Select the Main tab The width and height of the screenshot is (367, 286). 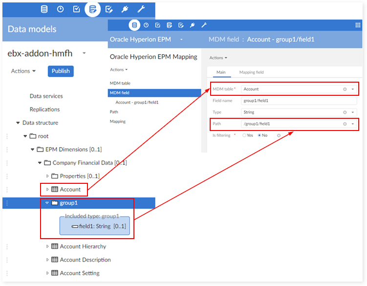click(221, 72)
